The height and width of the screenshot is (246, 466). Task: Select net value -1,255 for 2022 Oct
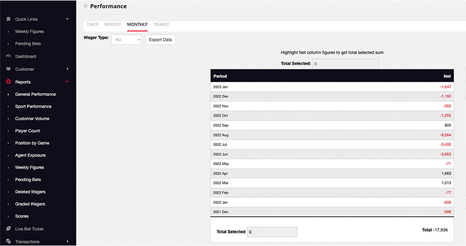[445, 115]
